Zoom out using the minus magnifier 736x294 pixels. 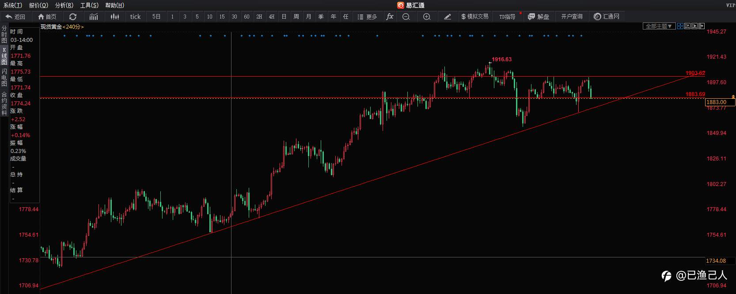[406, 16]
